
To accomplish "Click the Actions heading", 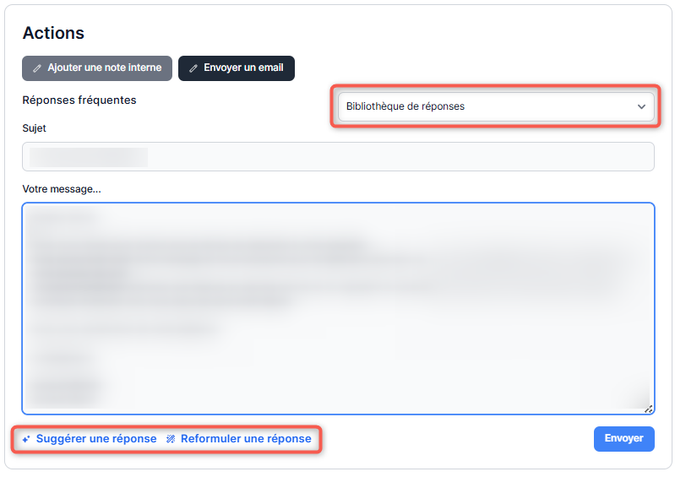I will (x=53, y=33).
